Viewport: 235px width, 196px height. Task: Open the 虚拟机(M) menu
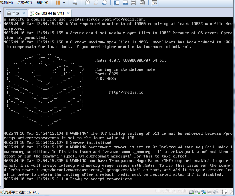tap(6, 3)
